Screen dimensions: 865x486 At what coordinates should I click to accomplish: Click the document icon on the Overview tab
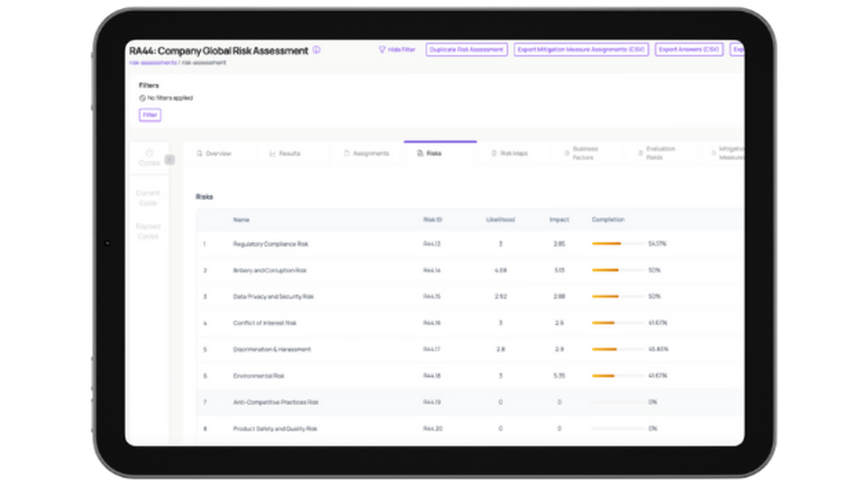tap(200, 153)
